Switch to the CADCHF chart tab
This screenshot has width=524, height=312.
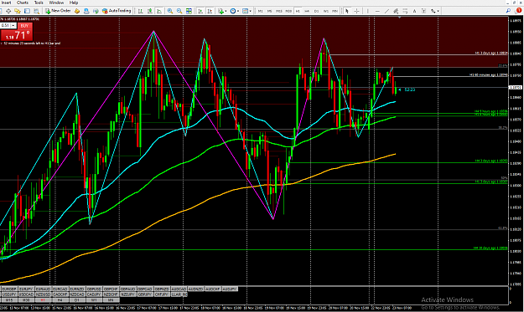point(60,294)
